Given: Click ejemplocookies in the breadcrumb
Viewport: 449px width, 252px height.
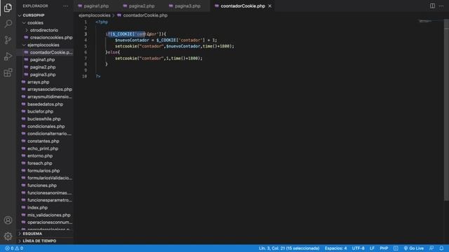Looking at the screenshot, I should click(95, 15).
